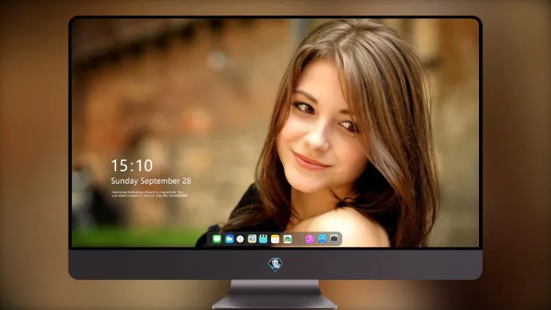Open the green Messages dock icon
551x310 pixels.
tap(217, 239)
